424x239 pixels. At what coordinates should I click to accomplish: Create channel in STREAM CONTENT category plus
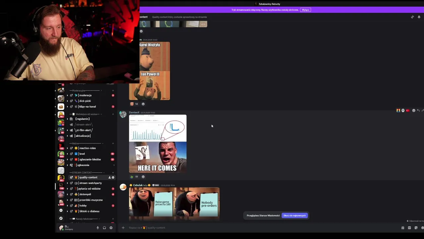[x=113, y=173]
